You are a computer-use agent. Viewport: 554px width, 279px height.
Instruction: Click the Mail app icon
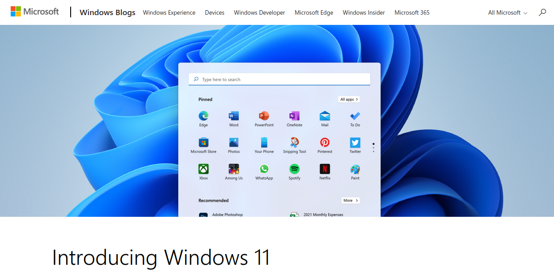point(324,116)
